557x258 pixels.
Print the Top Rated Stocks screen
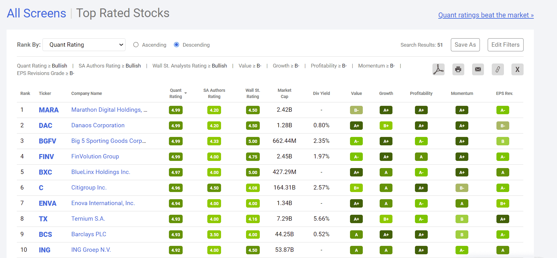click(458, 69)
